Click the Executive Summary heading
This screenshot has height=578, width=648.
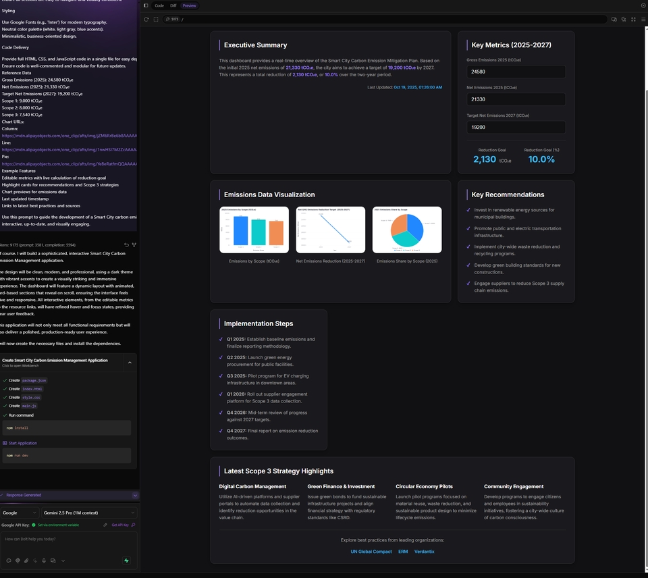point(255,45)
